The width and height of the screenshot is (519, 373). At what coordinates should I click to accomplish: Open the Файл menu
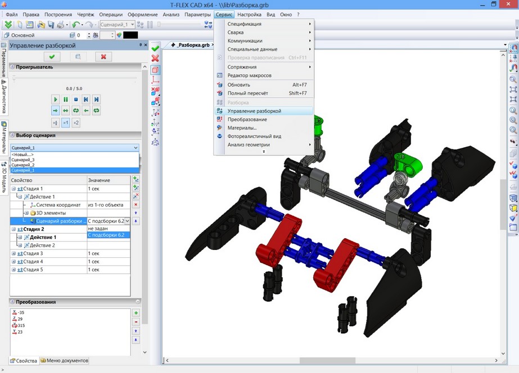[x=12, y=15]
